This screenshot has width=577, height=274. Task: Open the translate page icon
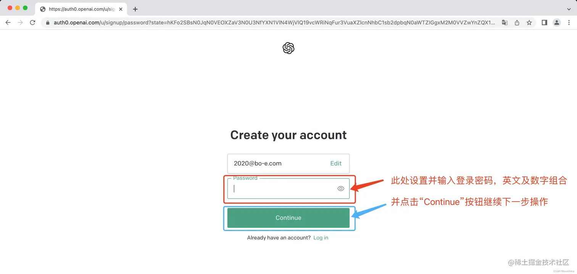(504, 22)
